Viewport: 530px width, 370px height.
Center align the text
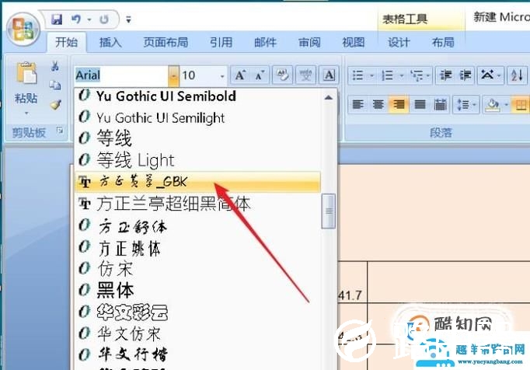tap(378, 104)
